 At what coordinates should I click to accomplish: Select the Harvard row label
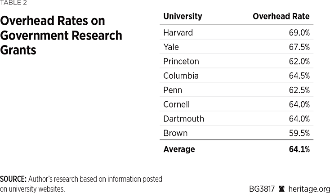(x=178, y=33)
